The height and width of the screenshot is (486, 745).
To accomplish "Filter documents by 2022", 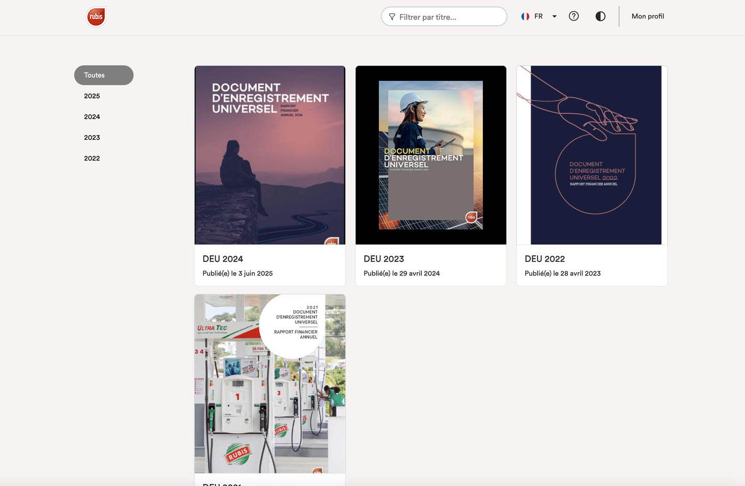I will pyautogui.click(x=92, y=158).
